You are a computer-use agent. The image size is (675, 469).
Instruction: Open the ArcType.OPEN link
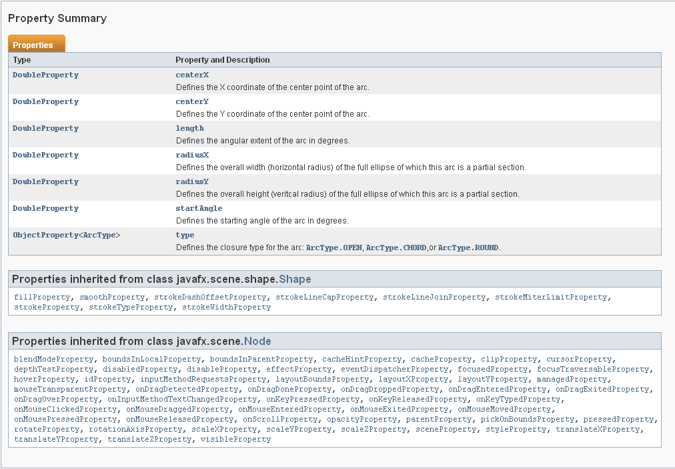pos(333,248)
